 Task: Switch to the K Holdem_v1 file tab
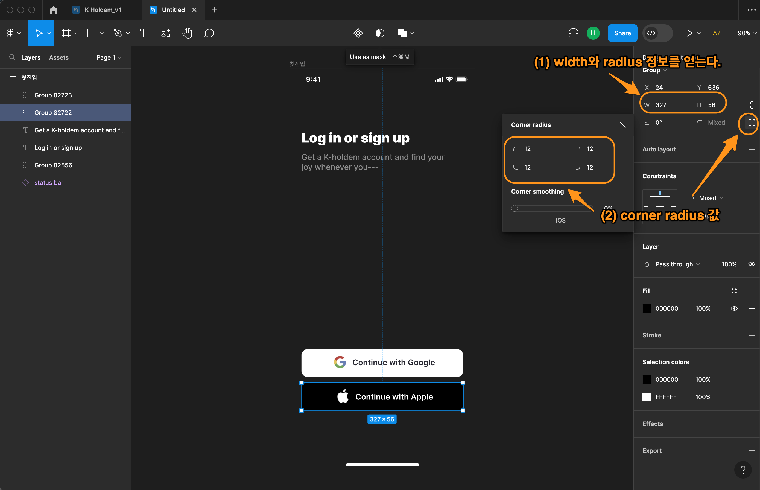tap(103, 10)
